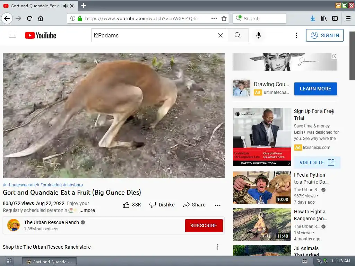Like the video with thumbs up

(132, 205)
